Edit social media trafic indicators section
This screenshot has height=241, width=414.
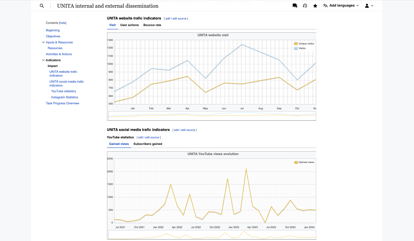(x=176, y=130)
